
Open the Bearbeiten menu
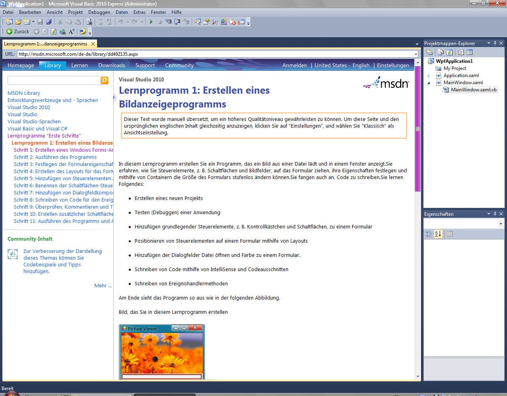click(x=30, y=12)
